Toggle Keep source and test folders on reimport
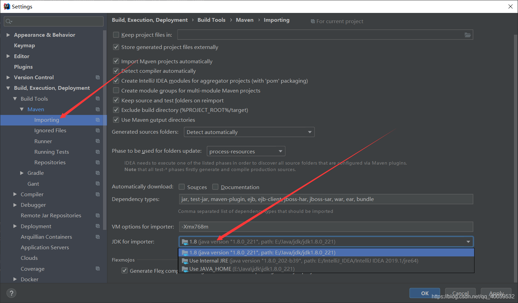Screen dimensions: 518x303 pos(116,100)
